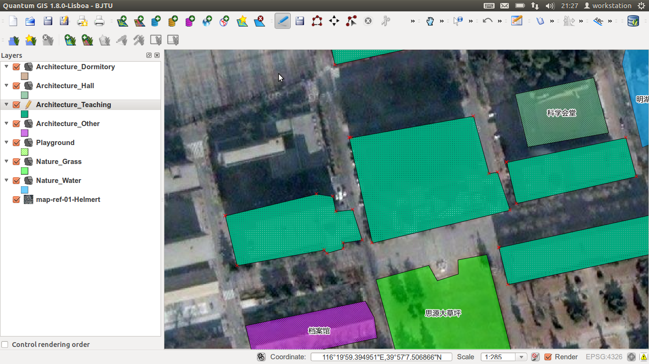Viewport: 649px width, 364px height.
Task: Click the Add Raster Layer icon
Action: 139,21
